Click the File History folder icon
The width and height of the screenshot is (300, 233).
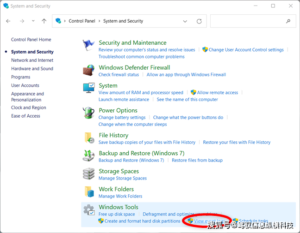click(89, 137)
